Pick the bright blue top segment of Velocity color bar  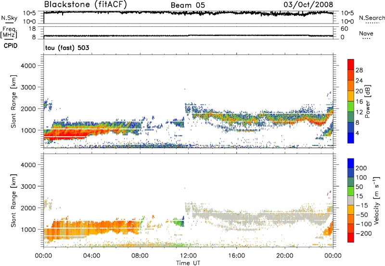click(351, 163)
